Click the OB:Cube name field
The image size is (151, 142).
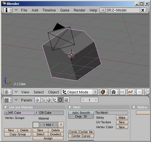coord(51,113)
